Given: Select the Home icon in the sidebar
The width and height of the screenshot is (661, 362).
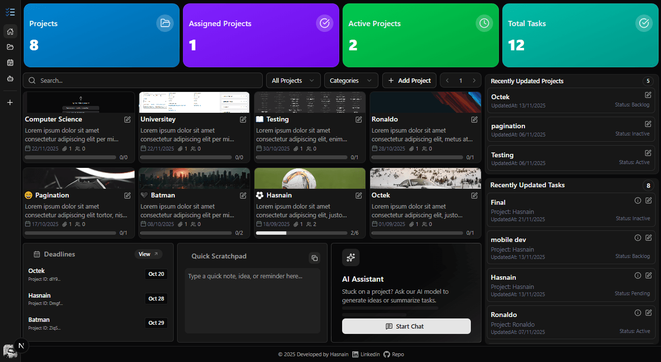Looking at the screenshot, I should pos(10,31).
